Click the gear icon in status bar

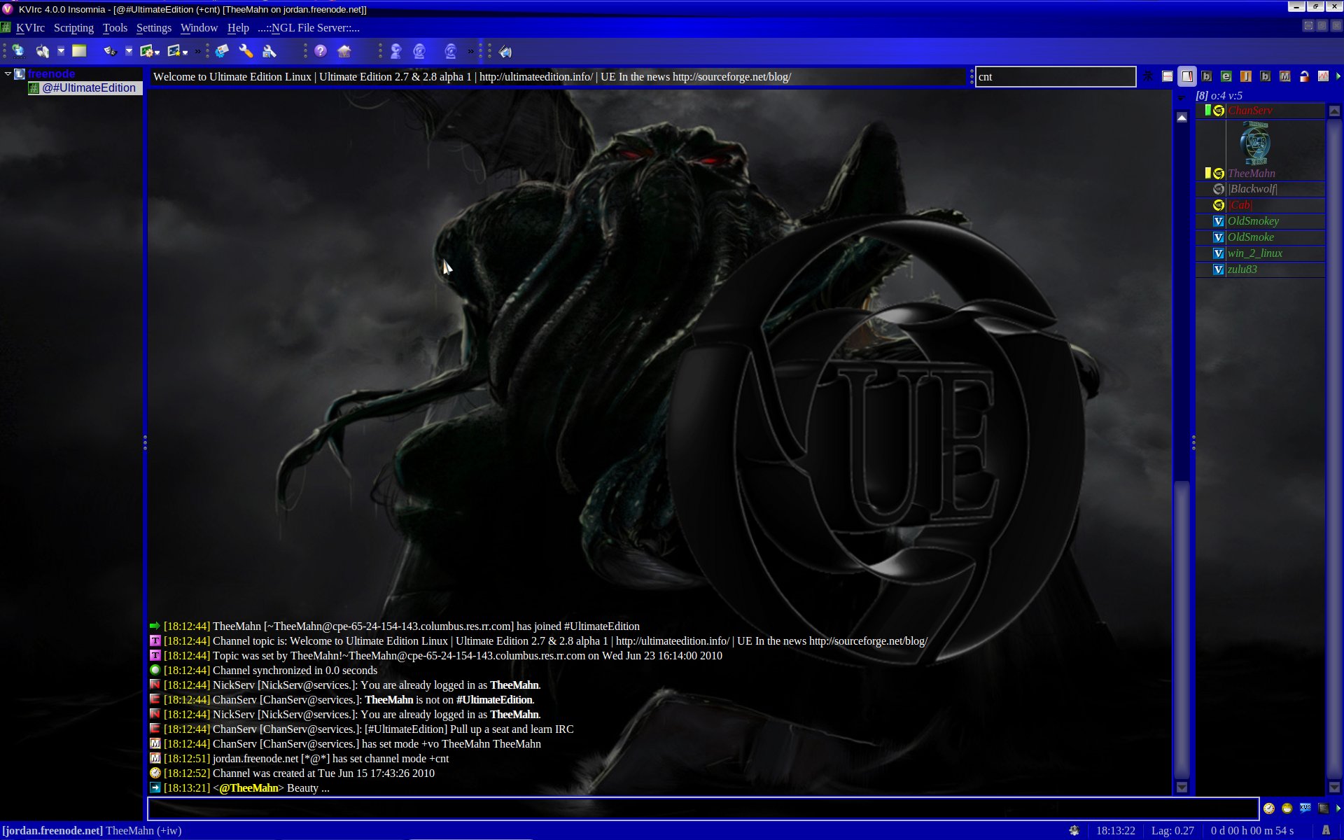tap(1074, 831)
